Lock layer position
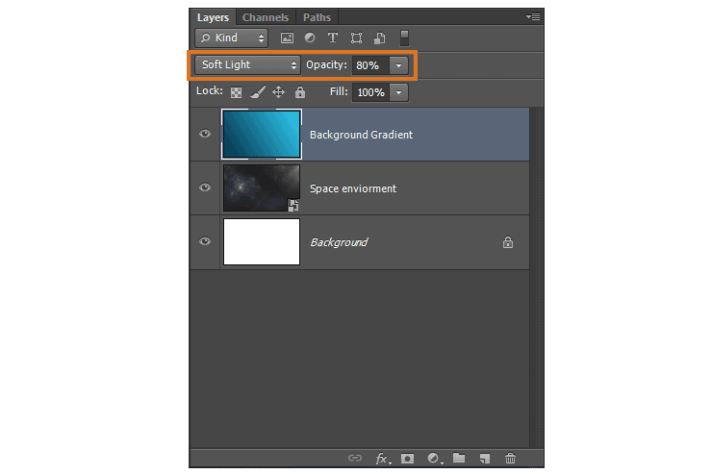 point(278,92)
